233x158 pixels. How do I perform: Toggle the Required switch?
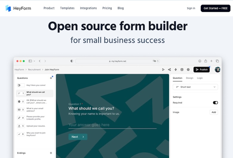[215, 103]
